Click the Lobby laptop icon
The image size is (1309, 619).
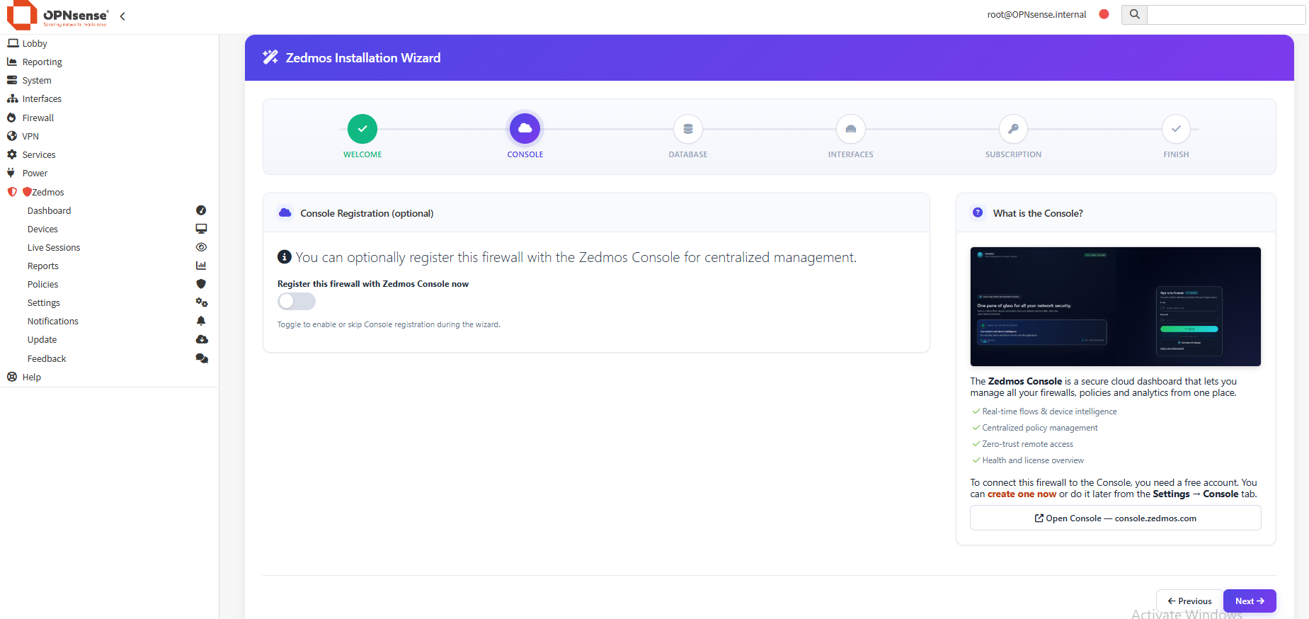click(x=13, y=43)
